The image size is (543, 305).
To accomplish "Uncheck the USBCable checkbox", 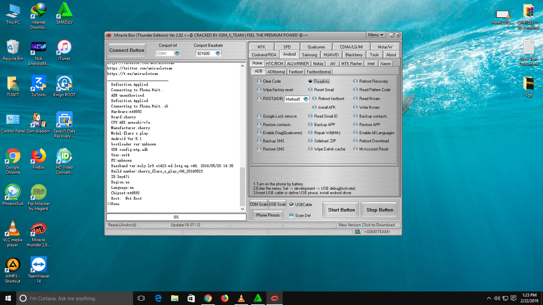I will click(291, 204).
